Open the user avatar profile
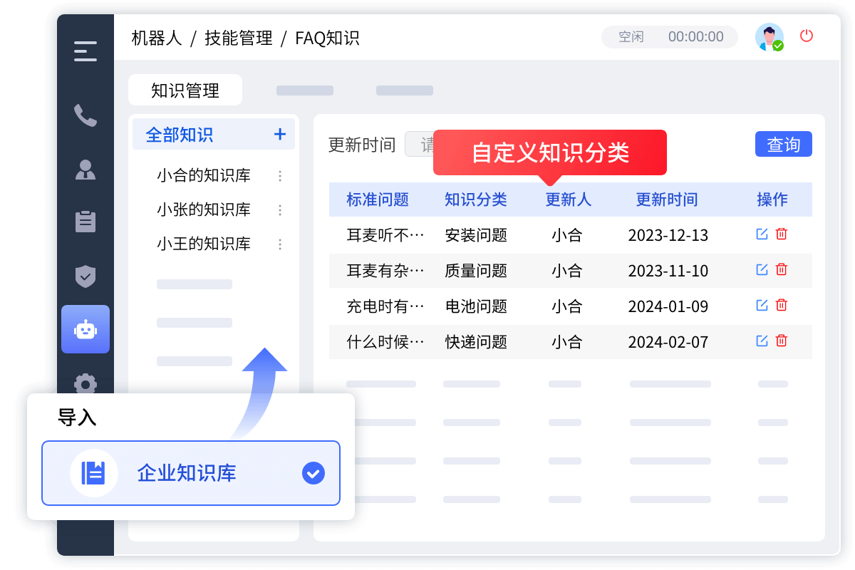855x570 pixels. (x=769, y=37)
